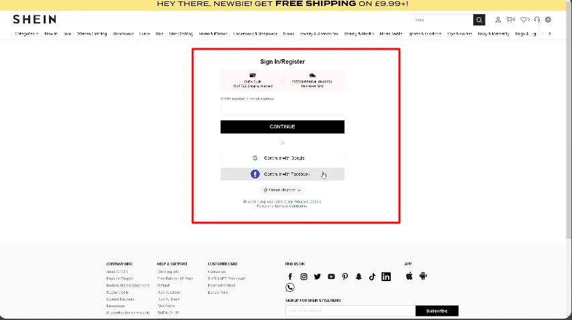Open SHEIN's WhatsApp in footer
This screenshot has width=572, height=320.
coord(290,288)
